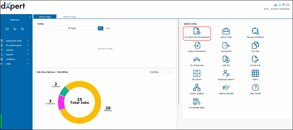Expand the Analytics sidebar section
The height and width of the screenshot is (130, 293).
[16, 59]
